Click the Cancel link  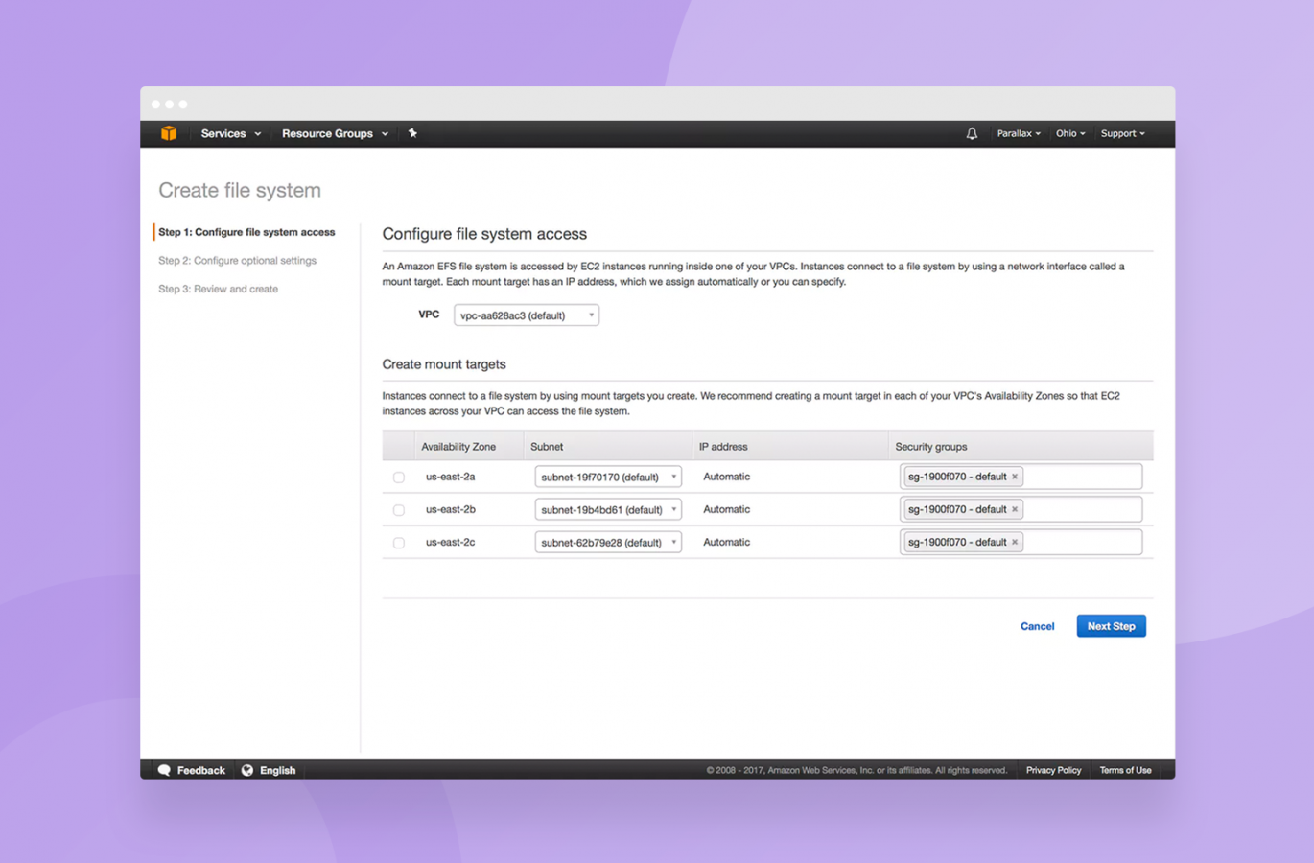(x=1037, y=626)
